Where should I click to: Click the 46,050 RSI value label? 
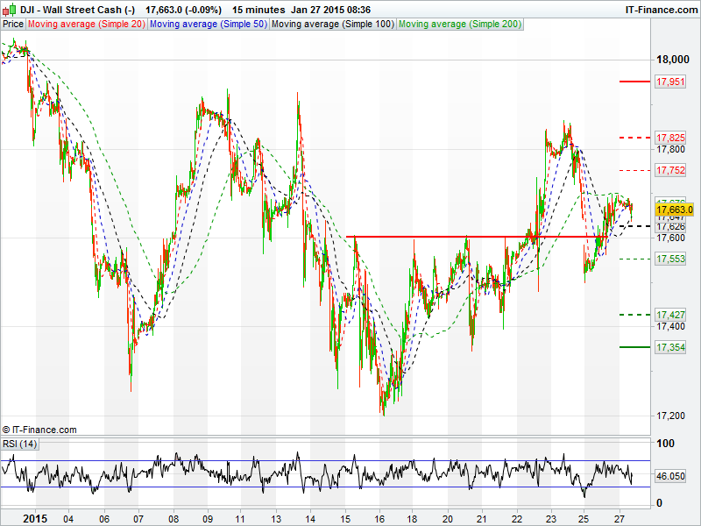670,476
